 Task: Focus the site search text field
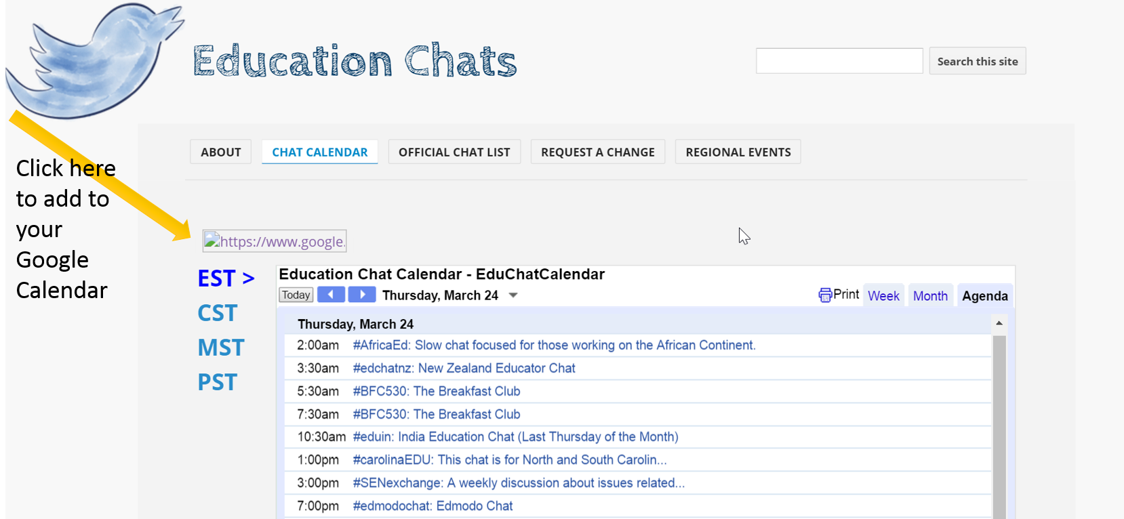tap(839, 61)
